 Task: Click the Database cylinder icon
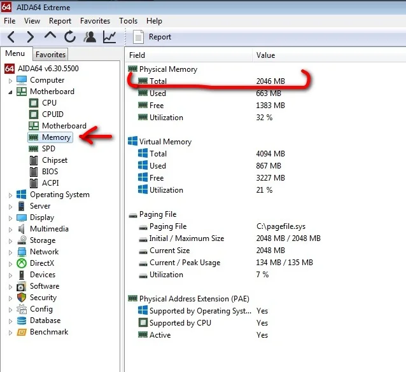22,320
